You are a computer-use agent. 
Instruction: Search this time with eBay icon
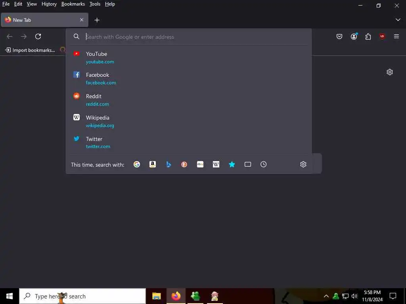coord(200,164)
